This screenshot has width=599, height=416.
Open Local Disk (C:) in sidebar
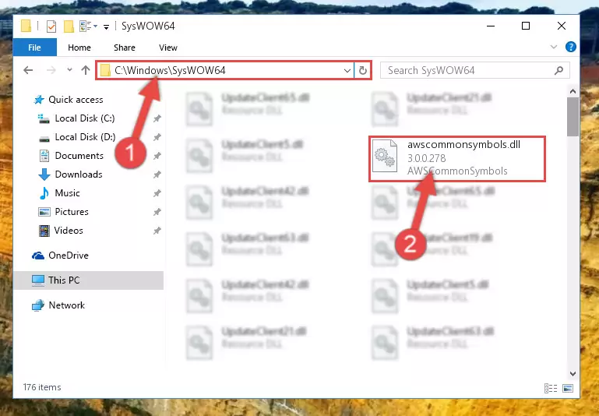(x=85, y=118)
